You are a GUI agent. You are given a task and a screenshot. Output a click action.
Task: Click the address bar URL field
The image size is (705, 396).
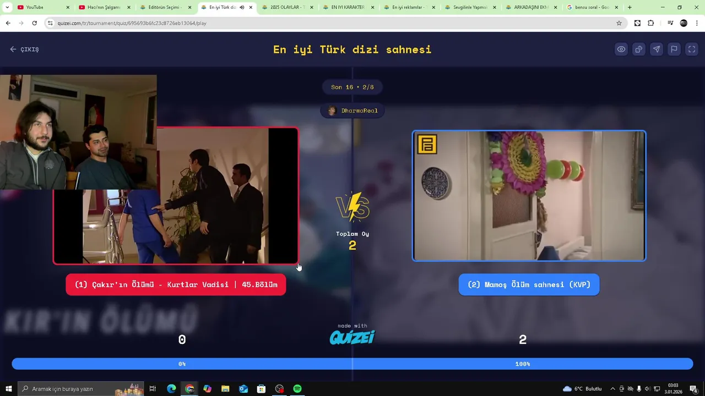pyautogui.click(x=336, y=23)
